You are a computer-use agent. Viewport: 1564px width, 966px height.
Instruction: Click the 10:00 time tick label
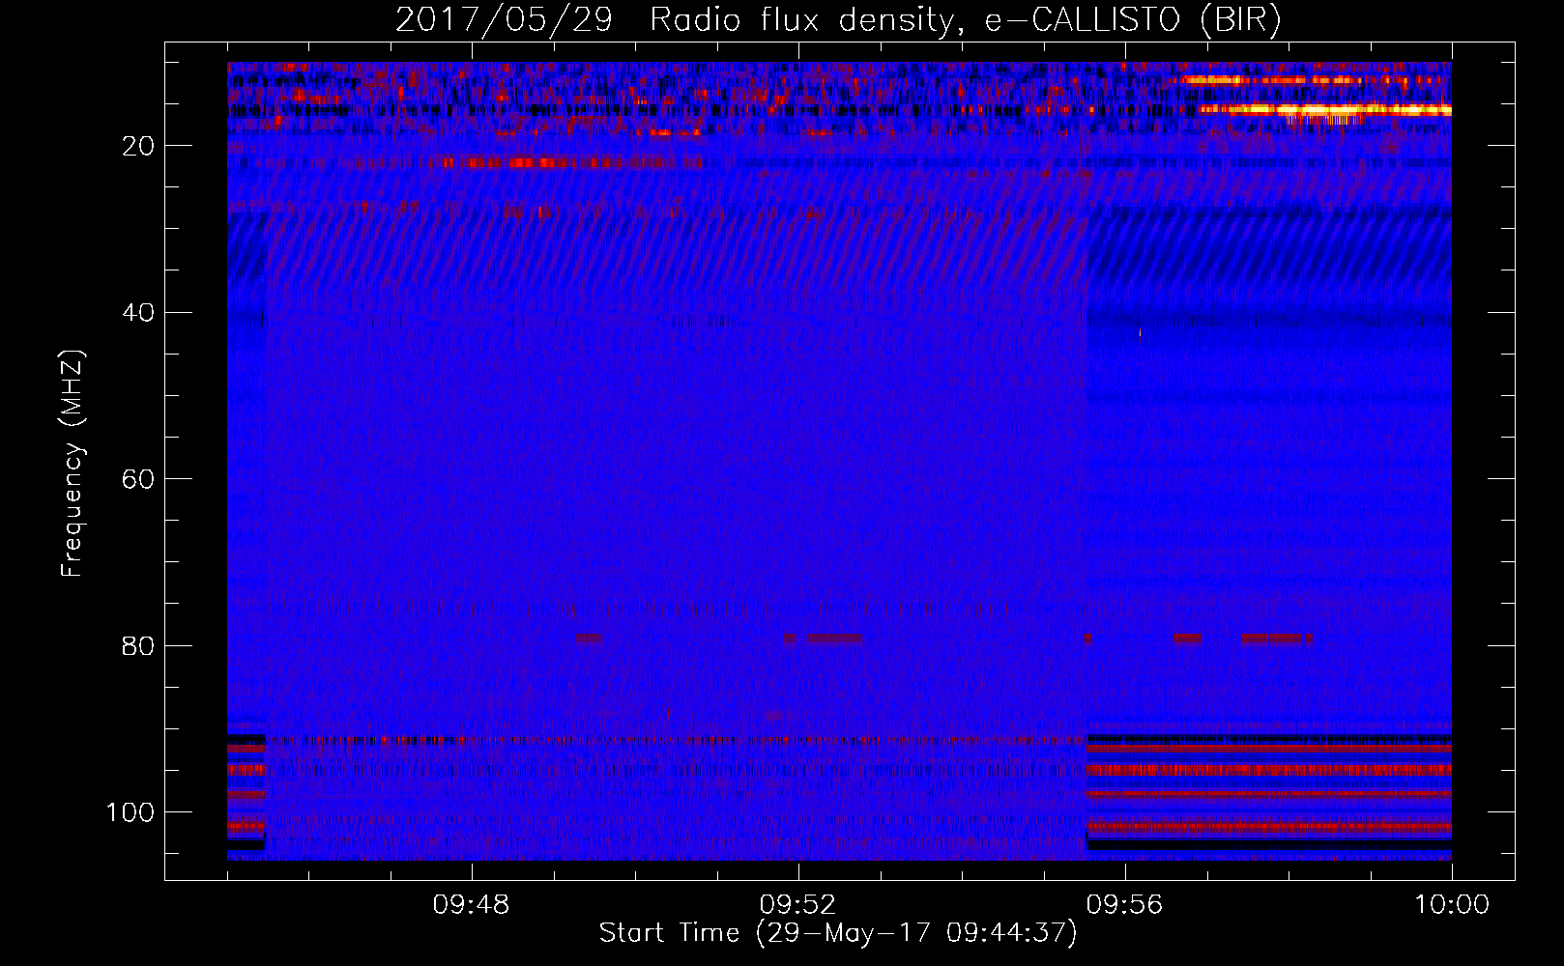1452,905
